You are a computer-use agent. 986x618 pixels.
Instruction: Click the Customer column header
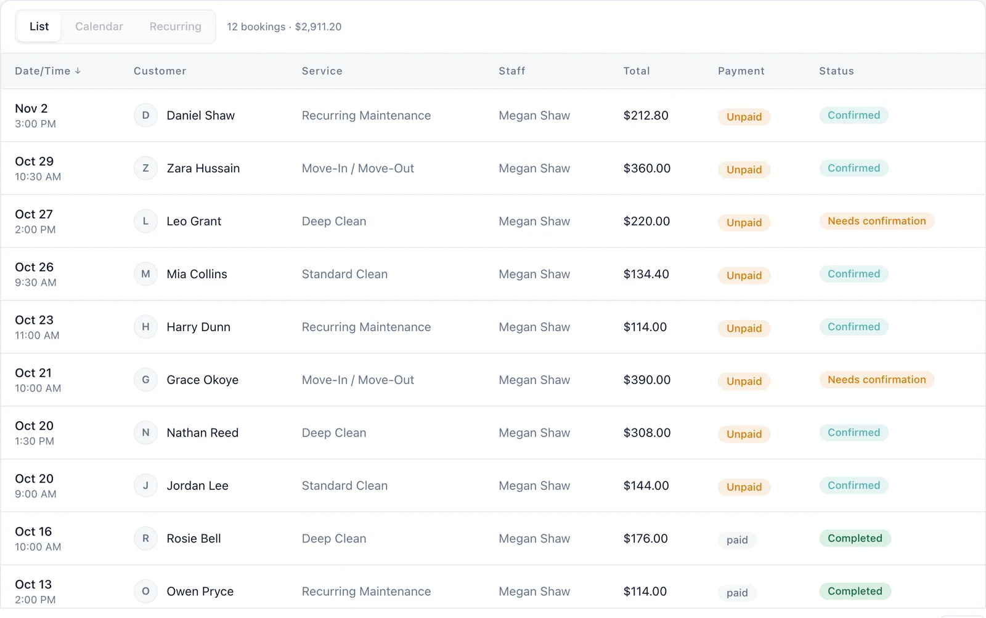(x=160, y=71)
